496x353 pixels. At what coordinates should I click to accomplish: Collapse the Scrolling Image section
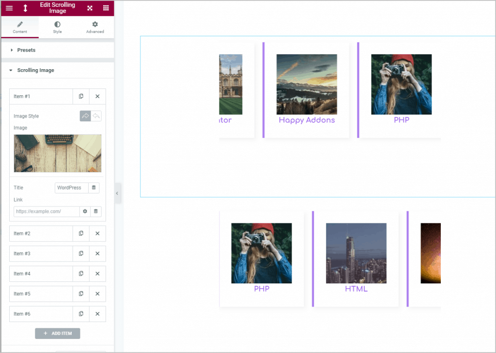pyautogui.click(x=36, y=70)
